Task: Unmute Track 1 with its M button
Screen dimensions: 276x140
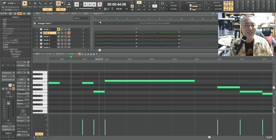Action: [58, 29]
